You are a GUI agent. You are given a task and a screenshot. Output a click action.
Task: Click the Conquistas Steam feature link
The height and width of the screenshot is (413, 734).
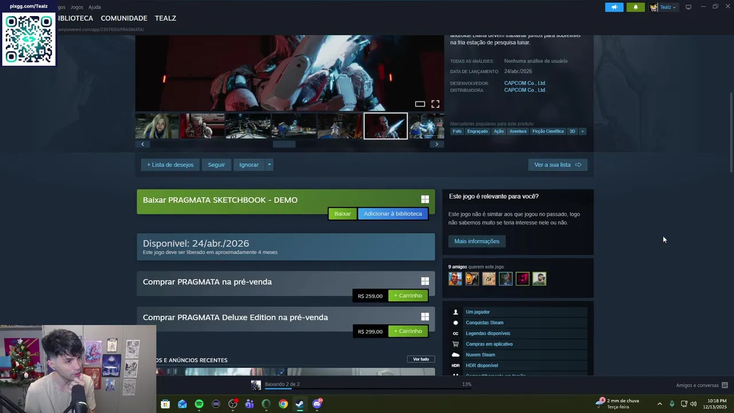(485, 323)
